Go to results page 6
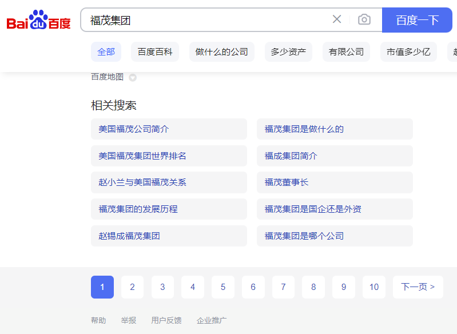The image size is (457, 334). [x=253, y=287]
